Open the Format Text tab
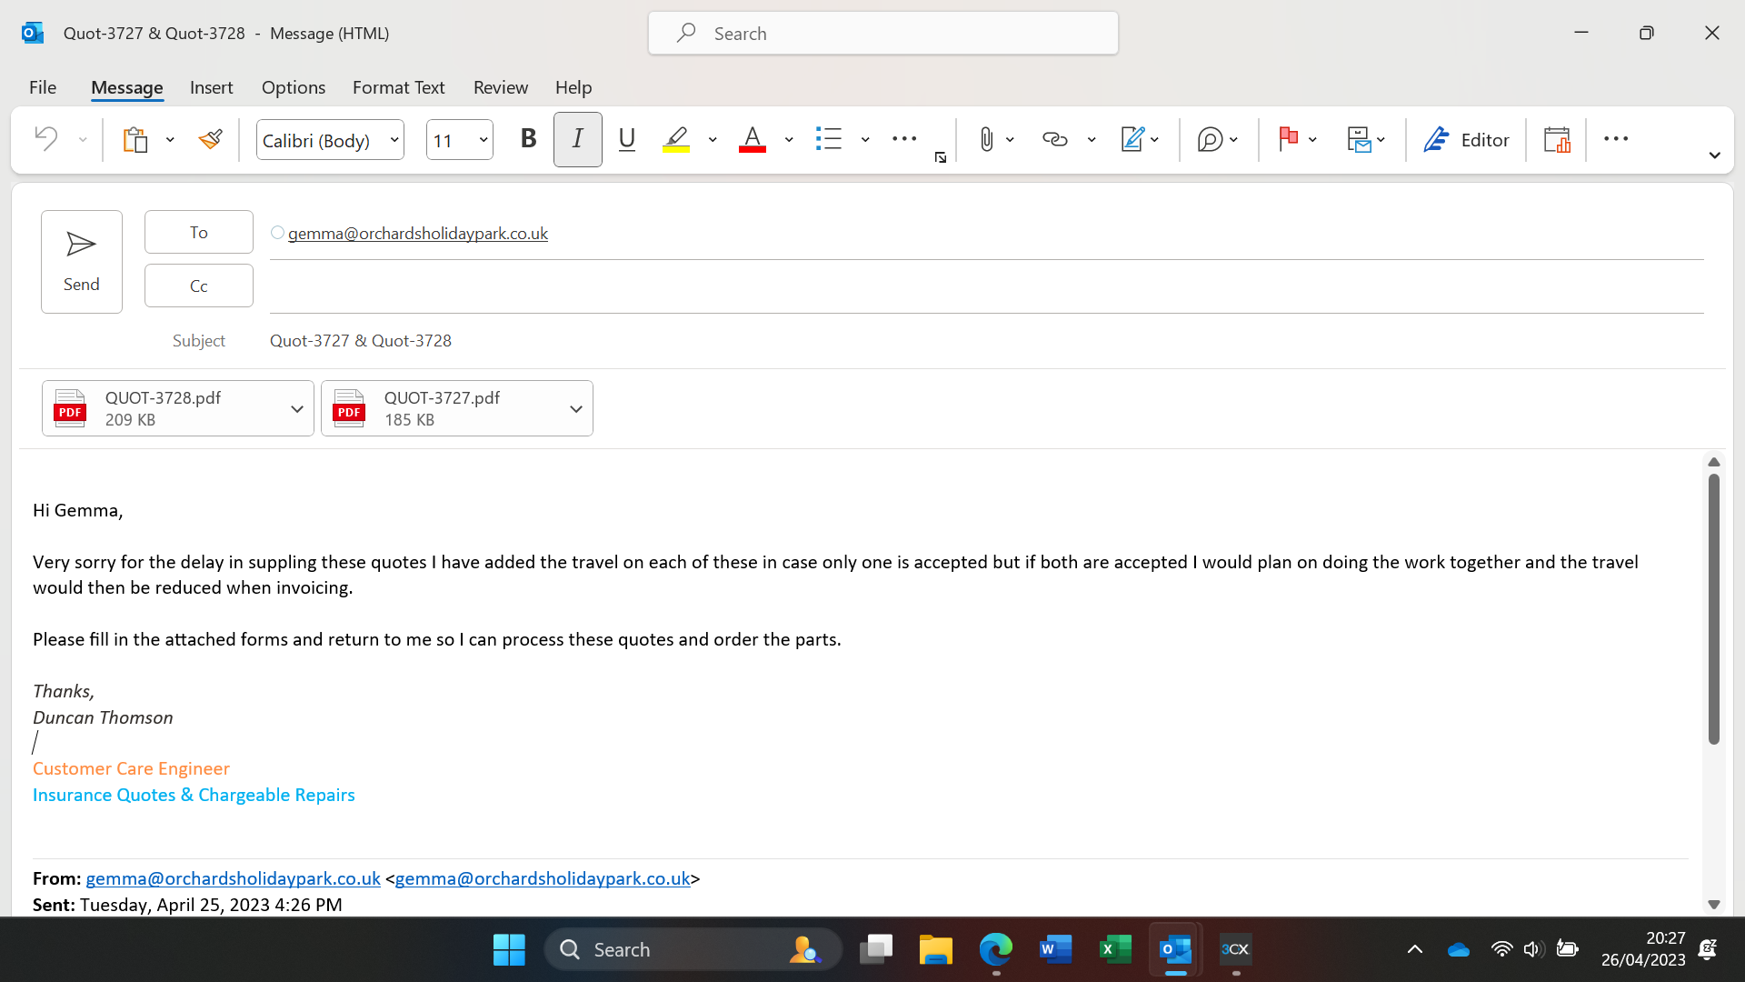Image resolution: width=1745 pixels, height=982 pixels. coord(398,87)
